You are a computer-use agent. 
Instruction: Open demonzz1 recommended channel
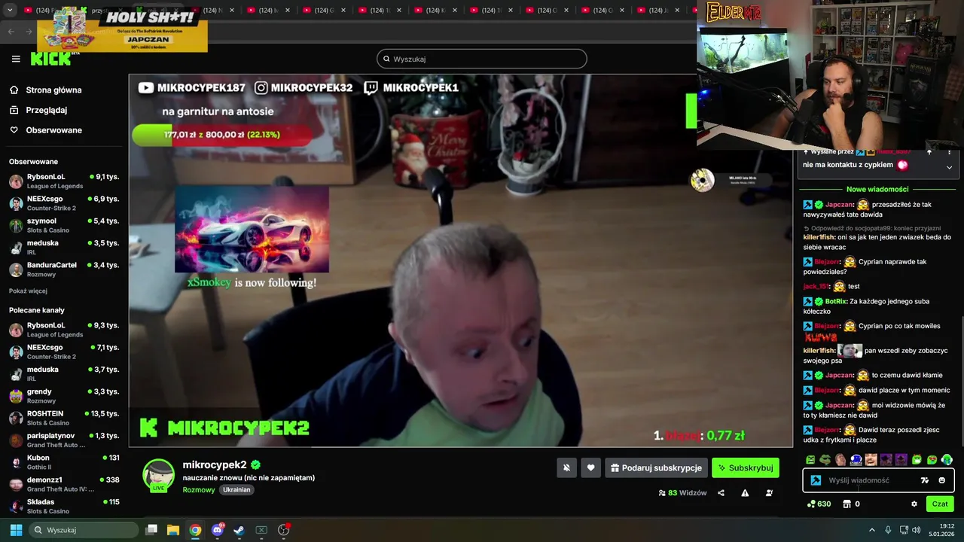pyautogui.click(x=64, y=484)
